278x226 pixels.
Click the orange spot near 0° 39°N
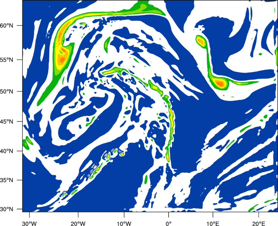pyautogui.click(x=168, y=158)
